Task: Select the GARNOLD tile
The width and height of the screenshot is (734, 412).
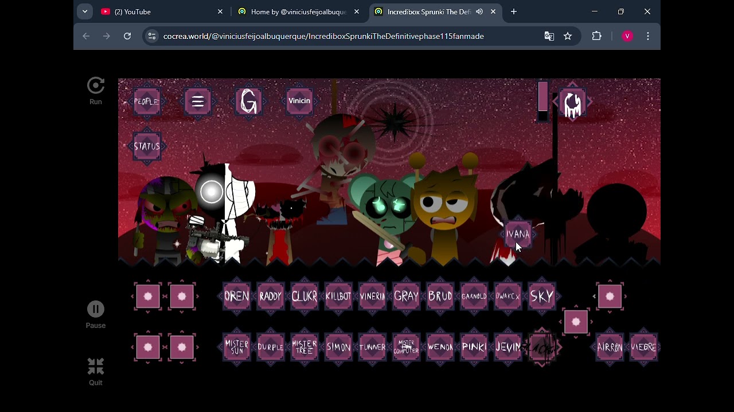Action: point(474,296)
